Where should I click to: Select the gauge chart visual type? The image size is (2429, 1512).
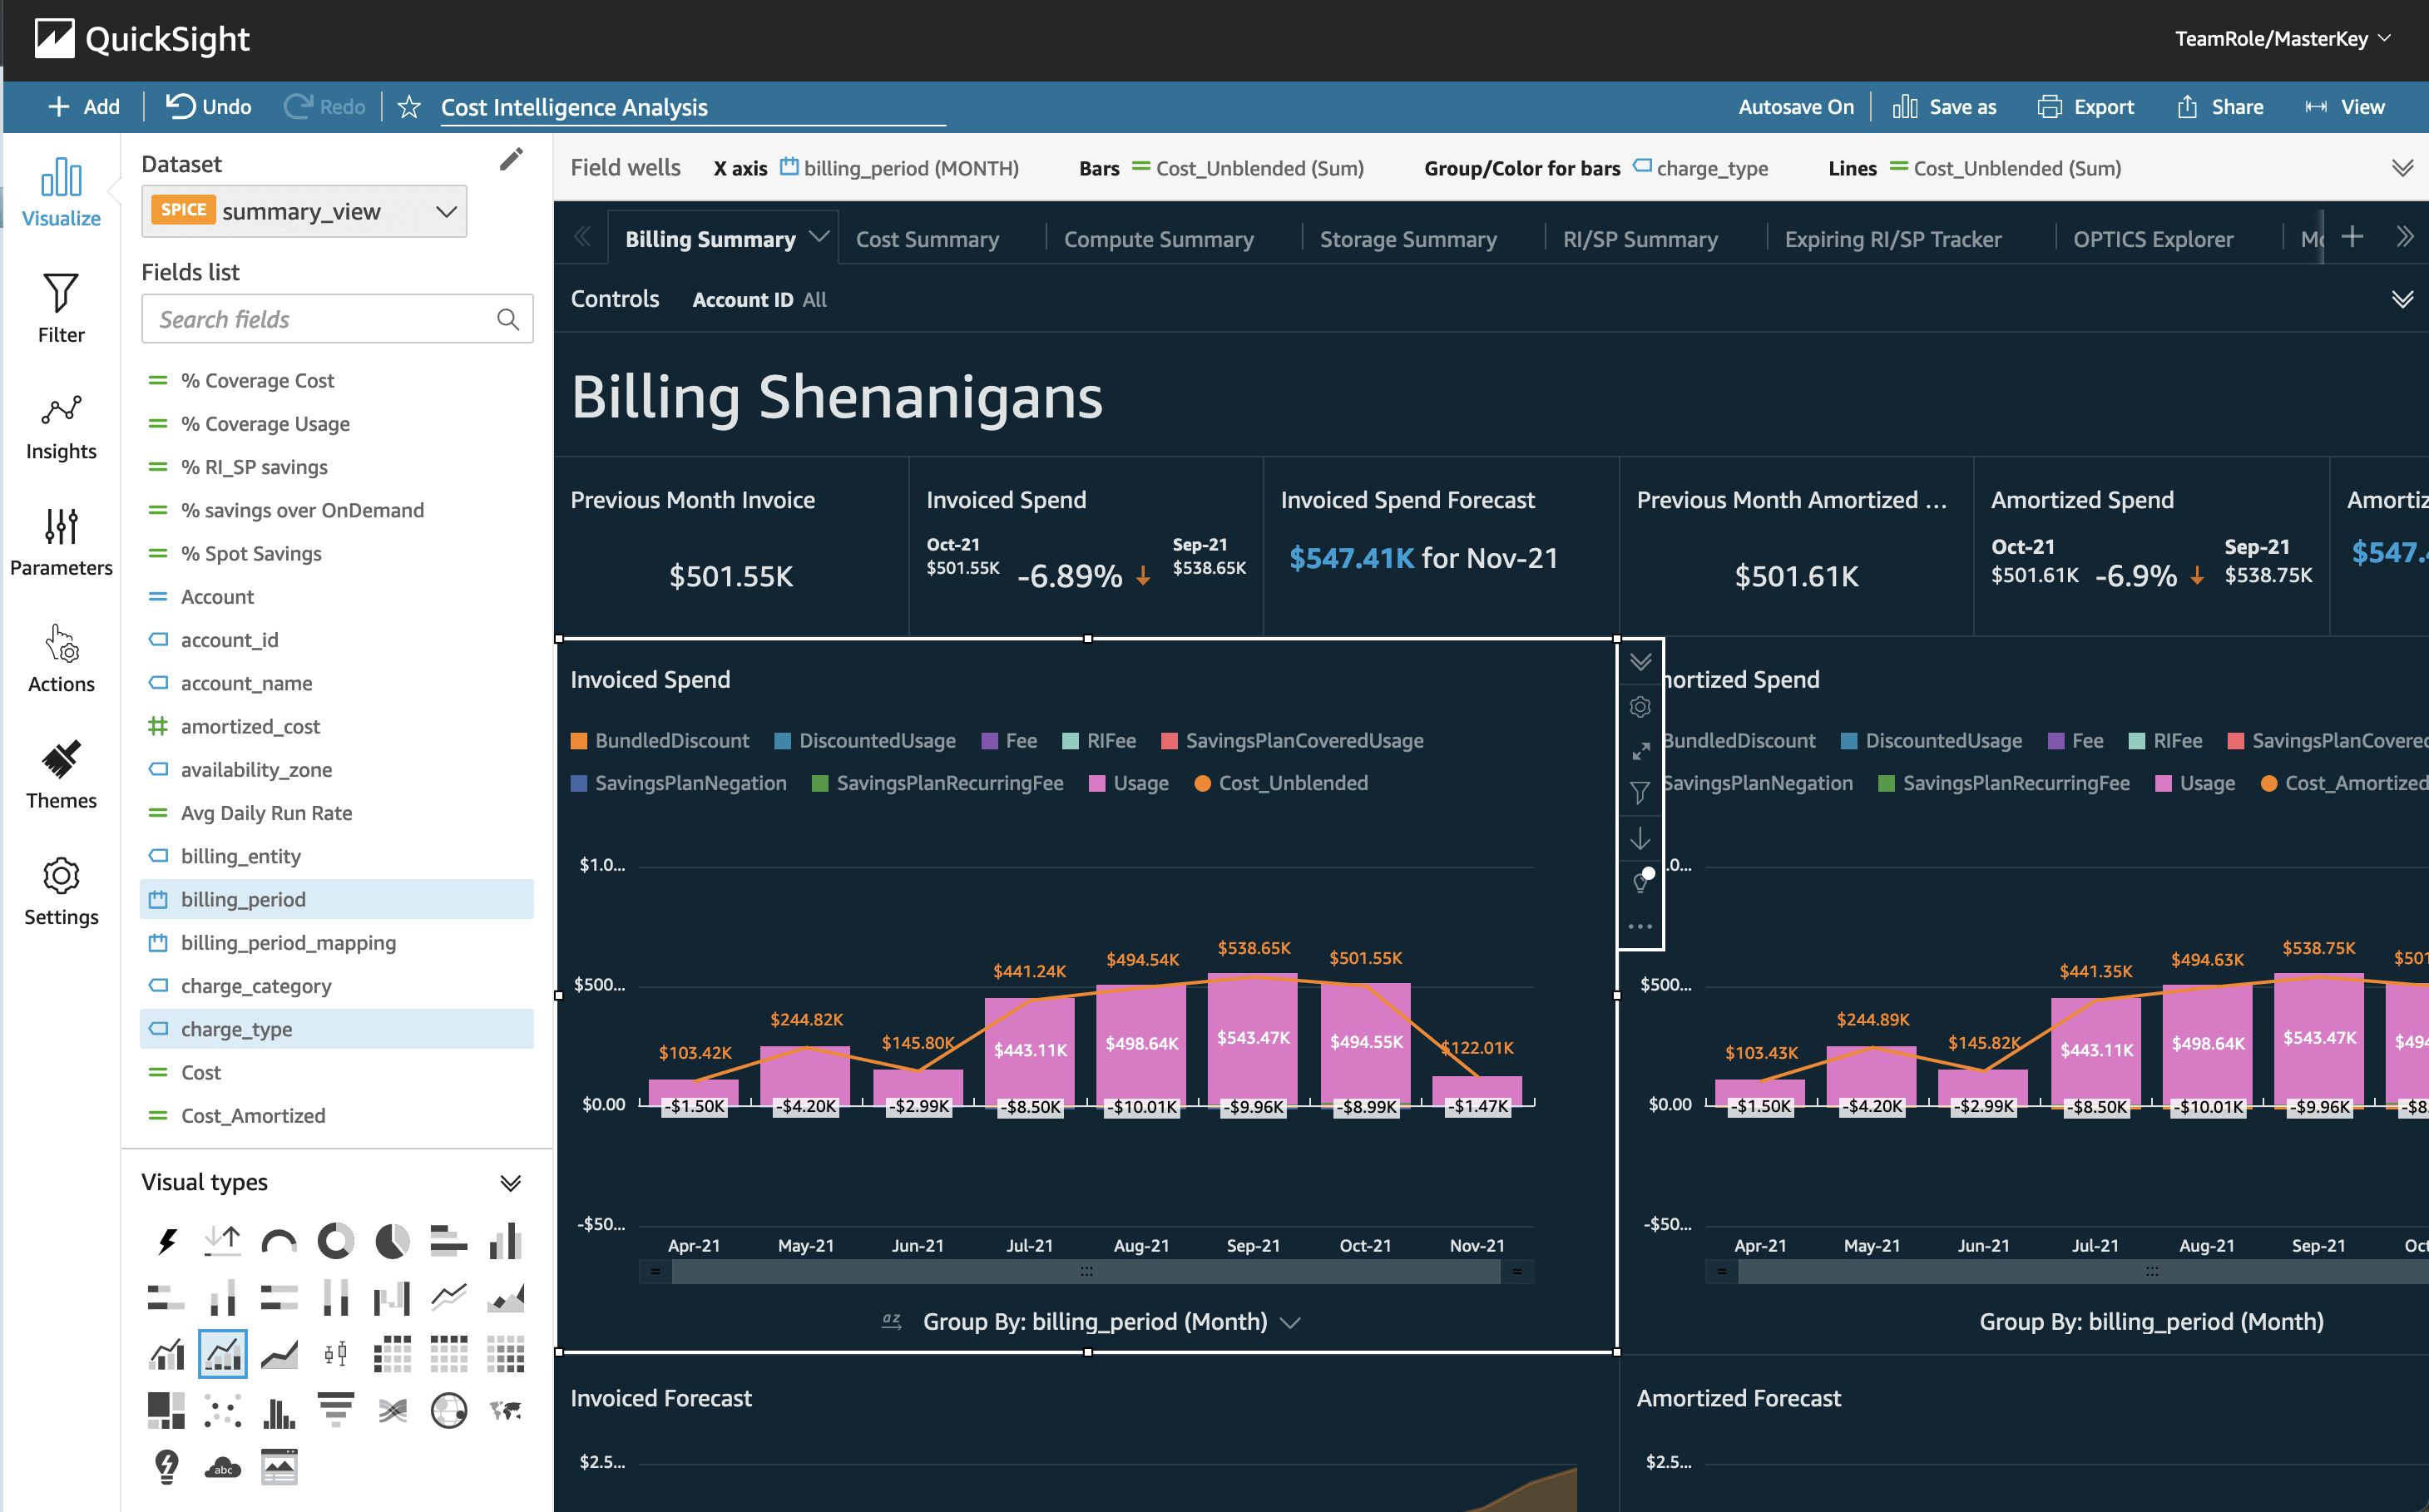[x=279, y=1241]
